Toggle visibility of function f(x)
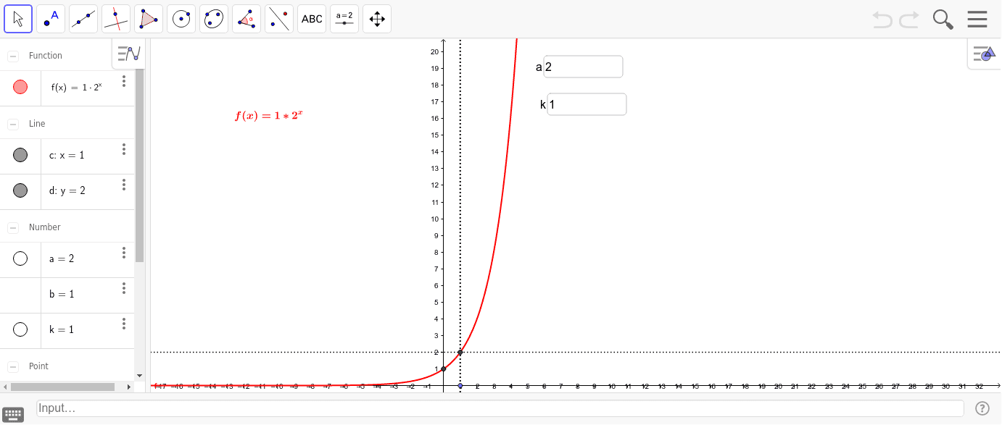This screenshot has height=425, width=1002. pos(20,87)
